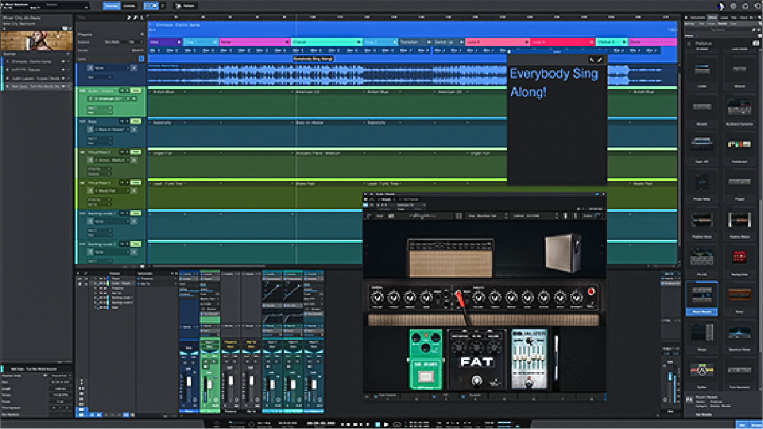Viewport: 763px width, 429px height.
Task: Open the Cabinet dropdown in Ampire
Action: click(x=534, y=215)
